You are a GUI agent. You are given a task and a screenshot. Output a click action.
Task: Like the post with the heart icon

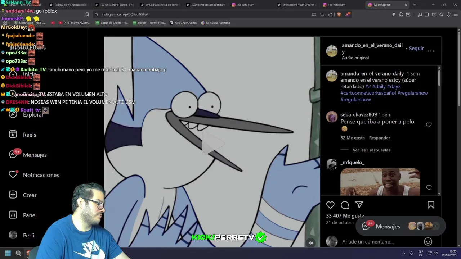[330, 205]
